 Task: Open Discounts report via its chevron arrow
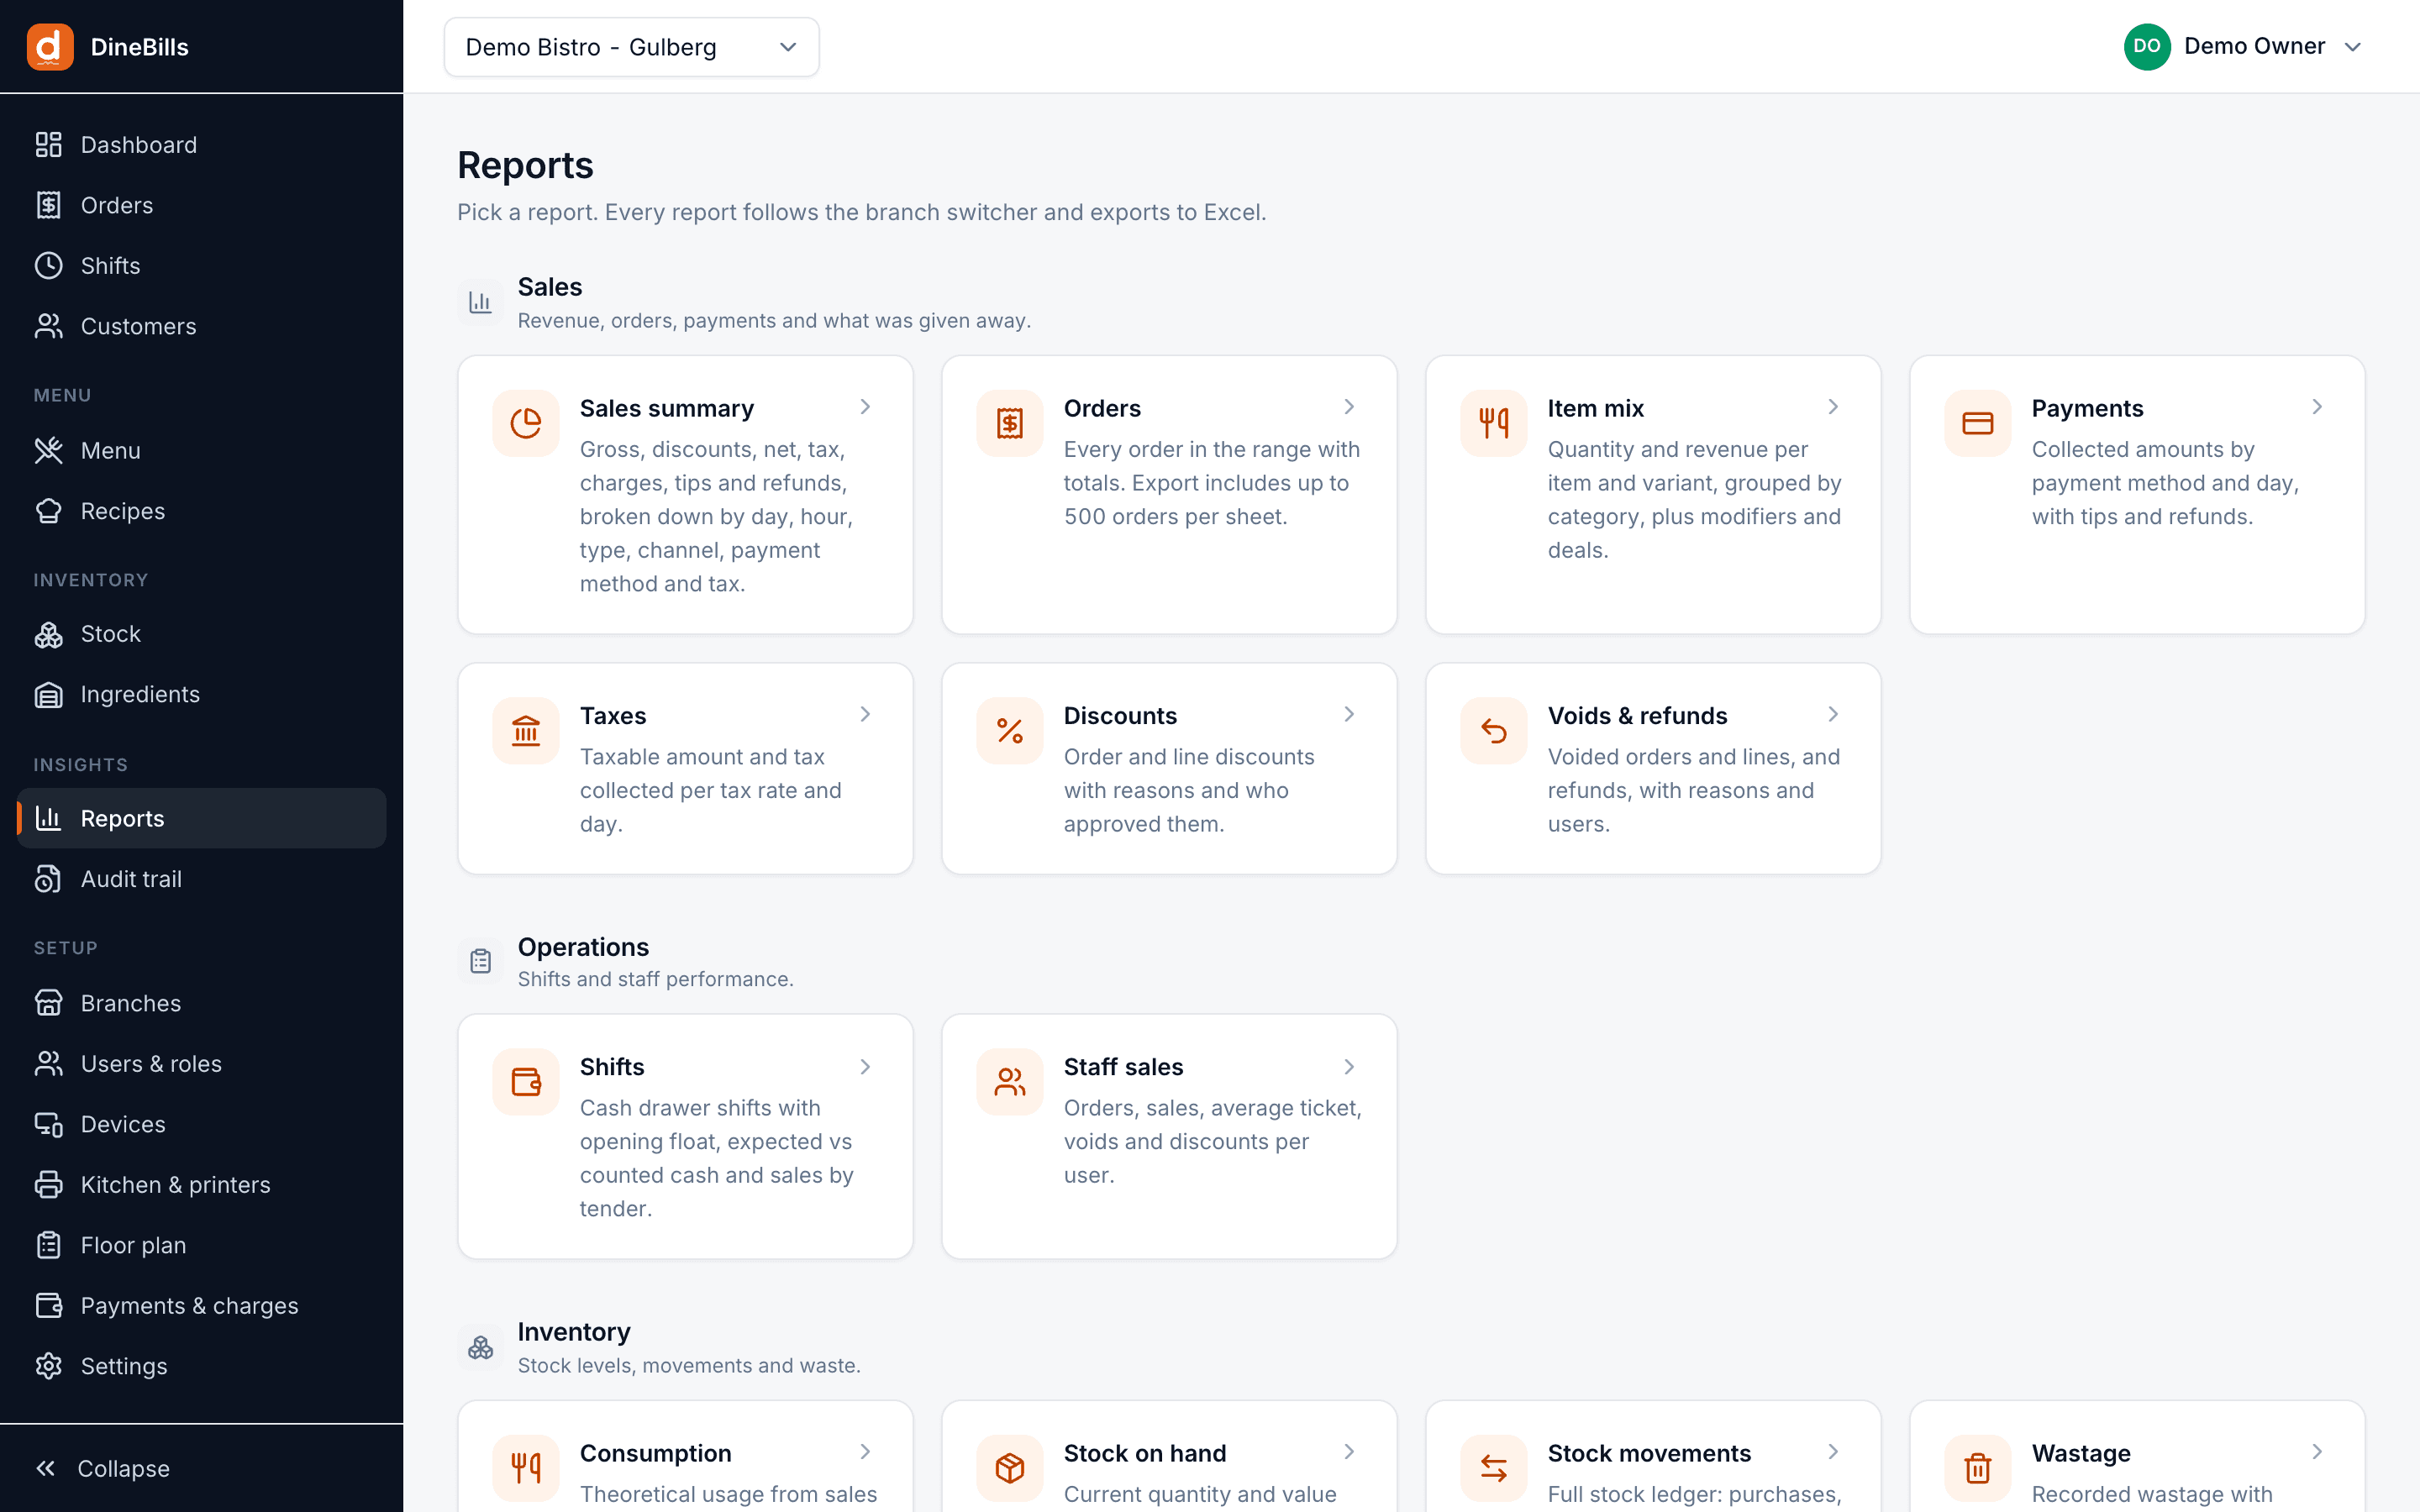[1349, 714]
